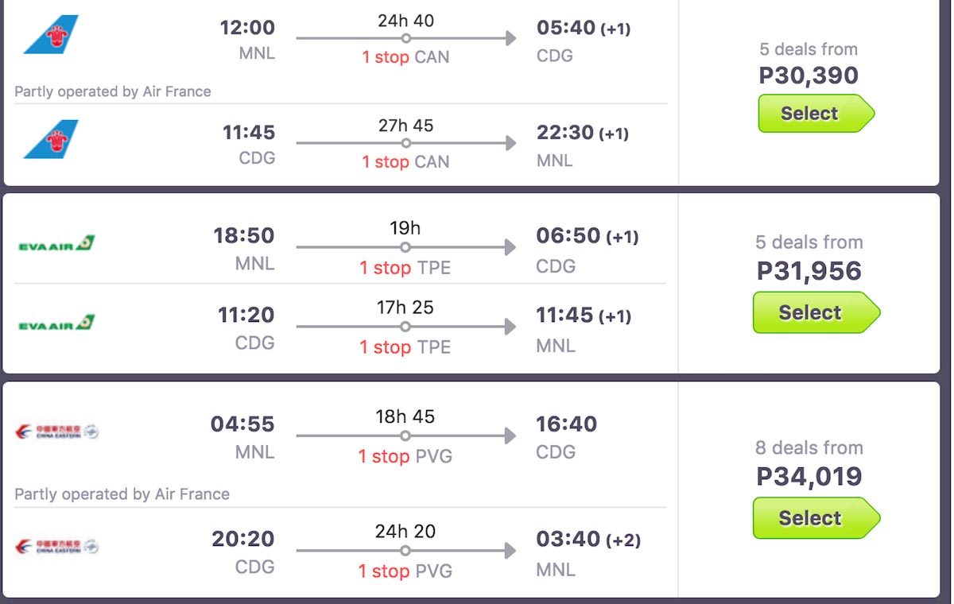Open 1 stop TPE details for 17h 25 flight
This screenshot has height=604, width=954.
(x=405, y=347)
